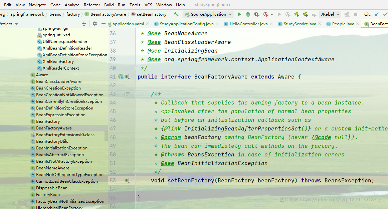388x209 pixels.
Task: Toggle rendered doc view icon at line 43
Action: [x=127, y=94]
